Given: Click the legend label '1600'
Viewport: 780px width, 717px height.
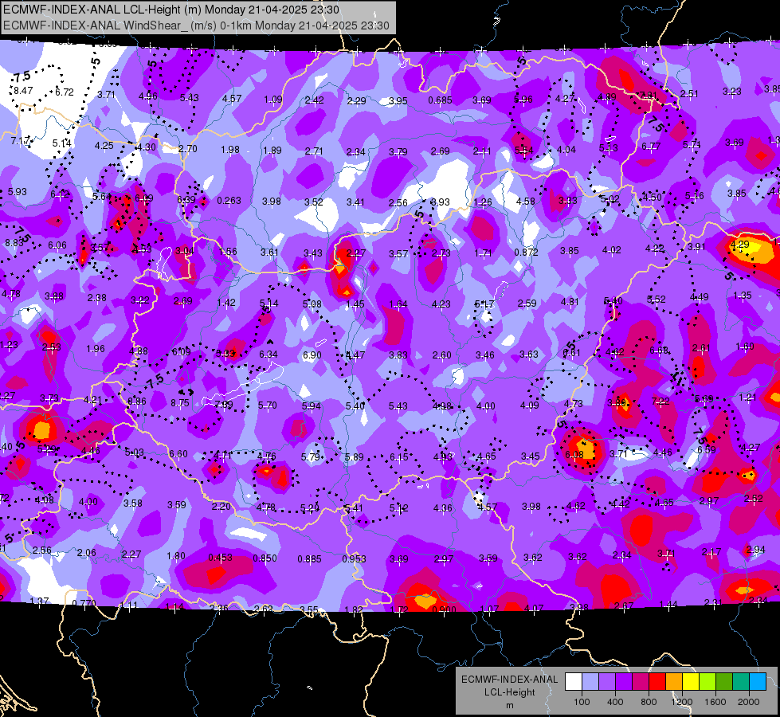Looking at the screenshot, I should [715, 702].
